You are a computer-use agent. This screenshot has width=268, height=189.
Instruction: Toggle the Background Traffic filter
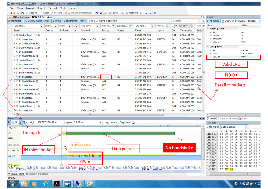[75, 21]
